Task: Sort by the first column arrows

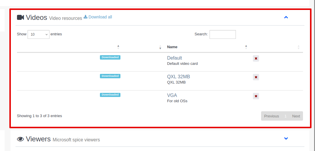Action: pyautogui.click(x=118, y=47)
